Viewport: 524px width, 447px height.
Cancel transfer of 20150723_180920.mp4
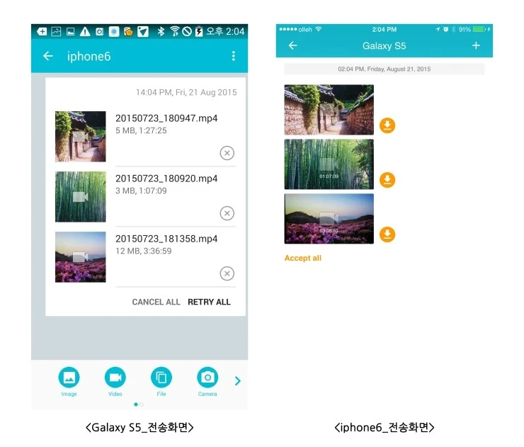coord(227,213)
